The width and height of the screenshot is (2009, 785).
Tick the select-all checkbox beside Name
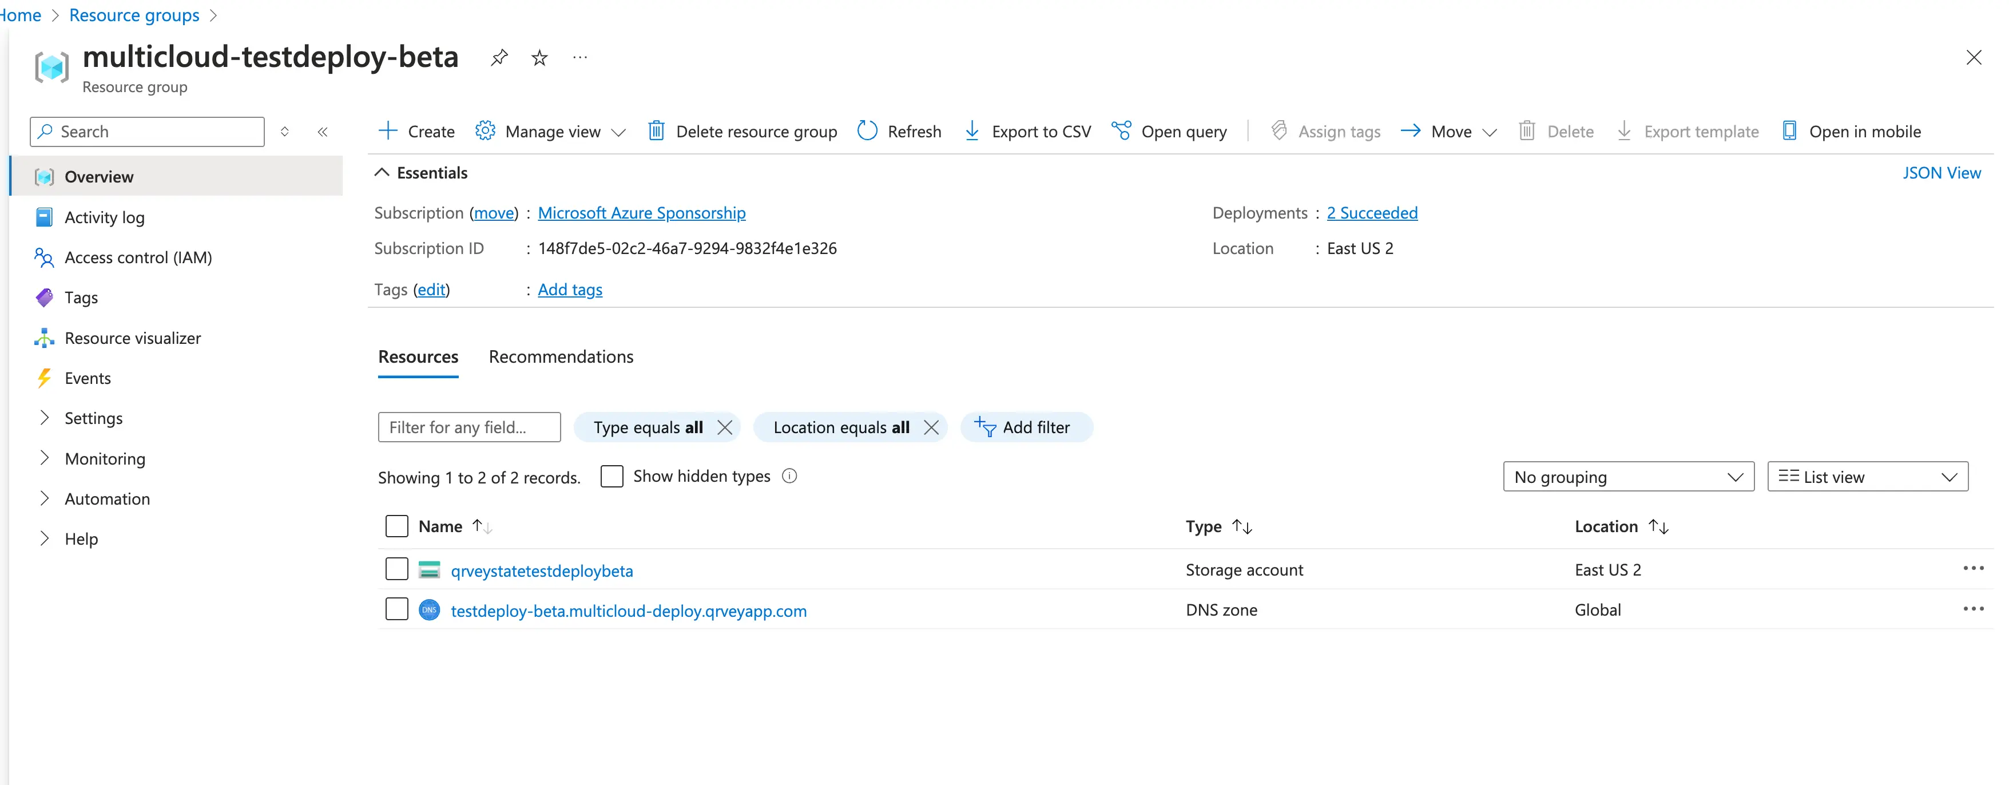click(397, 527)
